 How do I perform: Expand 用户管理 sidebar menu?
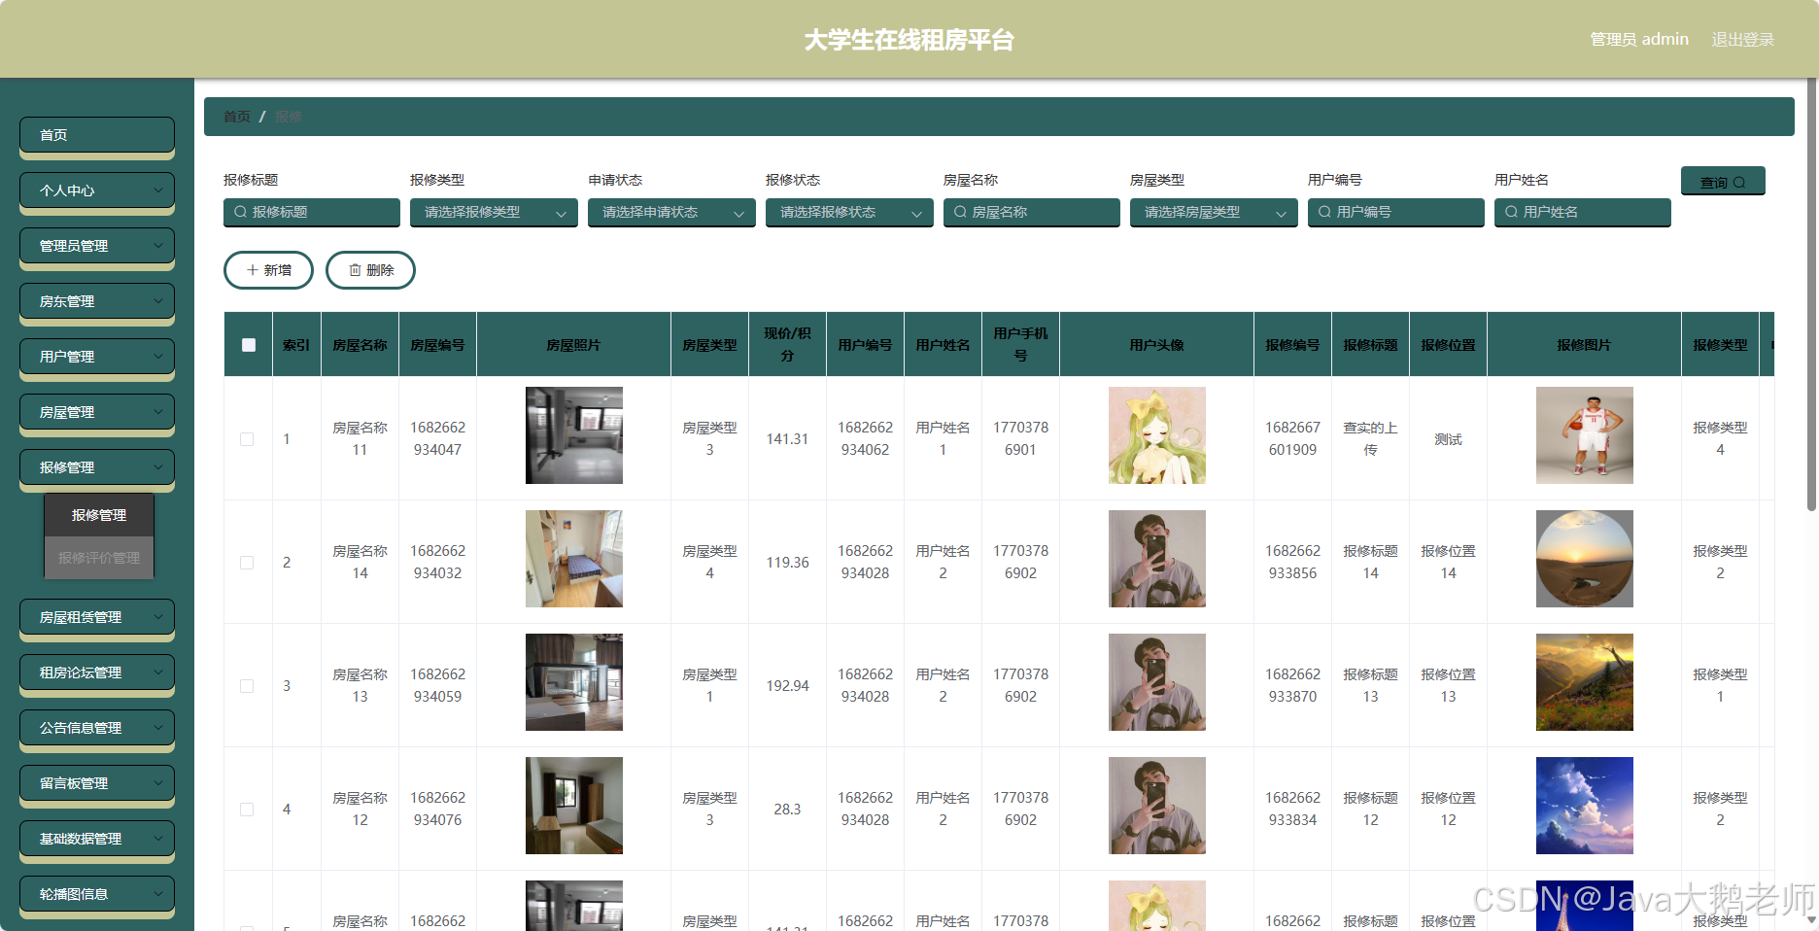(x=97, y=357)
